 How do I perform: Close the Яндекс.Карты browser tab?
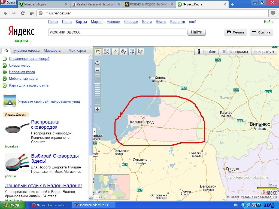click(x=225, y=4)
